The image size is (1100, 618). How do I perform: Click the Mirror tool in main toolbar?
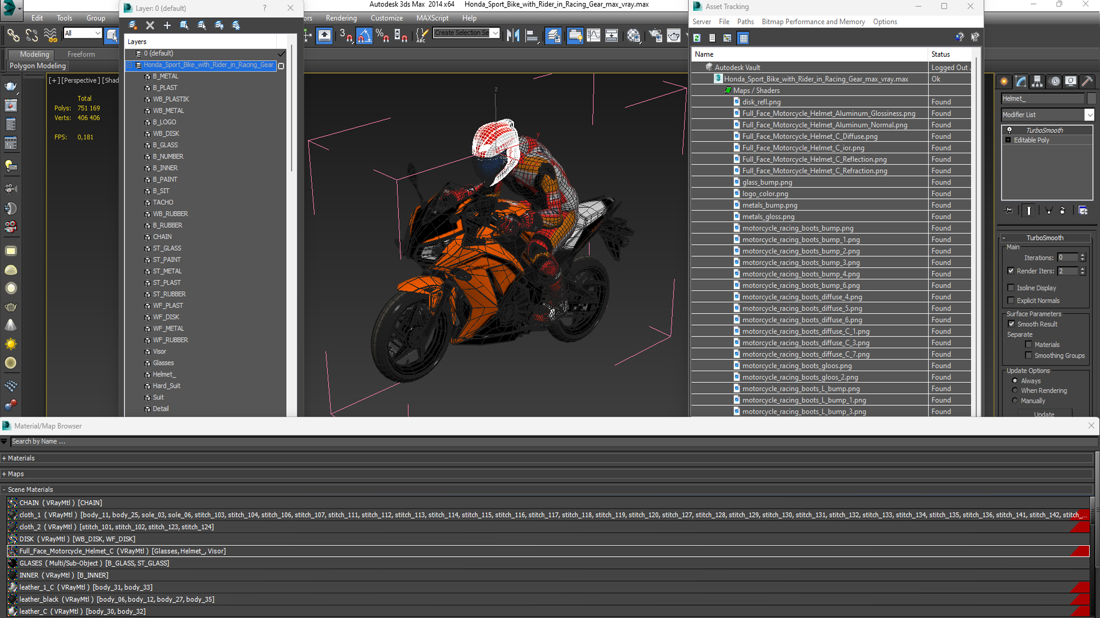coord(513,36)
